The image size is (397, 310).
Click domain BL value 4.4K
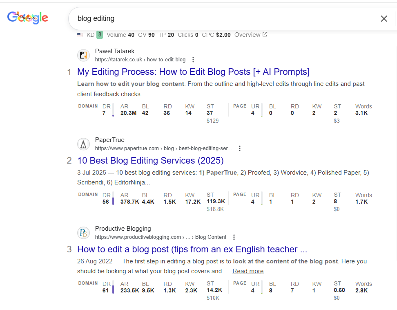coord(148,202)
